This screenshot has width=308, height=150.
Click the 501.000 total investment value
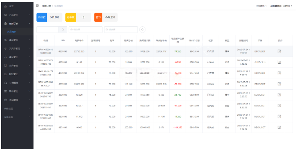pos(54,17)
